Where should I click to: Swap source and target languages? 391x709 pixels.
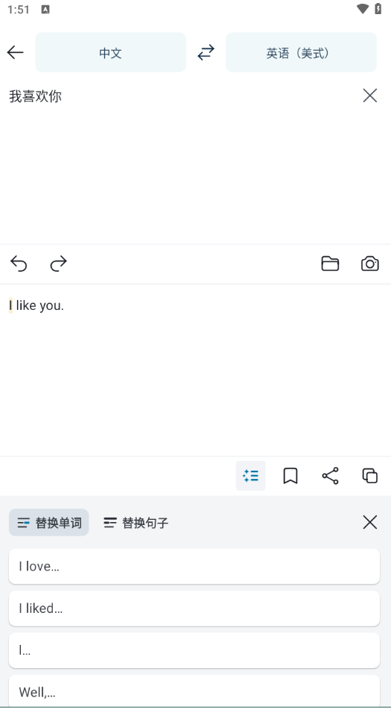pos(206,52)
